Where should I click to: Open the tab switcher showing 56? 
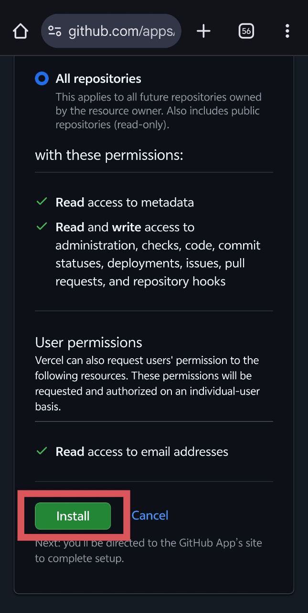pyautogui.click(x=246, y=32)
